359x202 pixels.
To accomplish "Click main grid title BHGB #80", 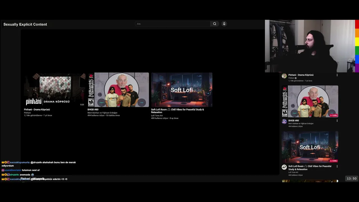I will coord(93,109).
